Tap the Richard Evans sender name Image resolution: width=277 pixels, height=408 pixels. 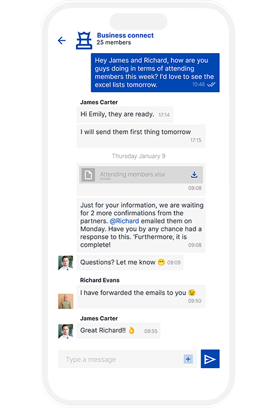point(100,280)
